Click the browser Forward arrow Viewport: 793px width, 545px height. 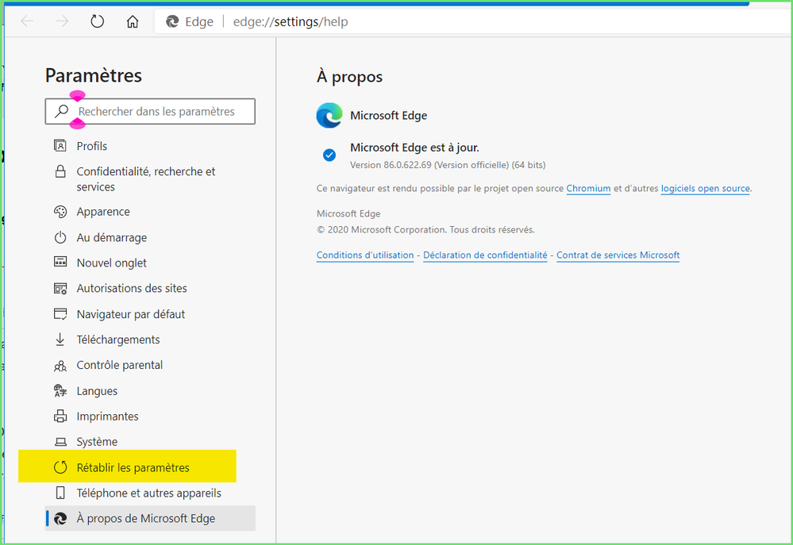coord(62,21)
